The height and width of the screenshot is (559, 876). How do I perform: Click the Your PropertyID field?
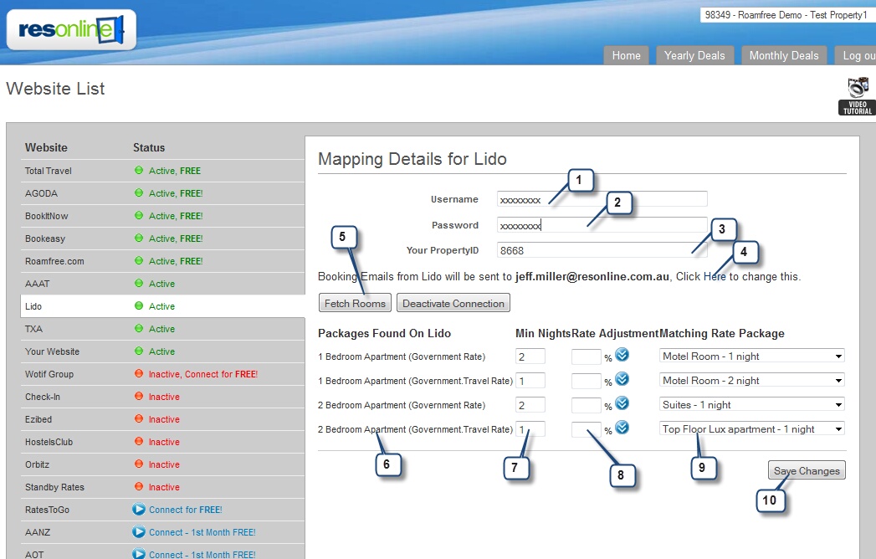click(x=602, y=250)
